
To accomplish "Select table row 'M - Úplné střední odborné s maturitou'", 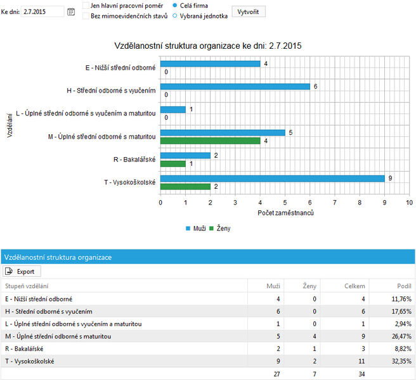I will [208, 336].
